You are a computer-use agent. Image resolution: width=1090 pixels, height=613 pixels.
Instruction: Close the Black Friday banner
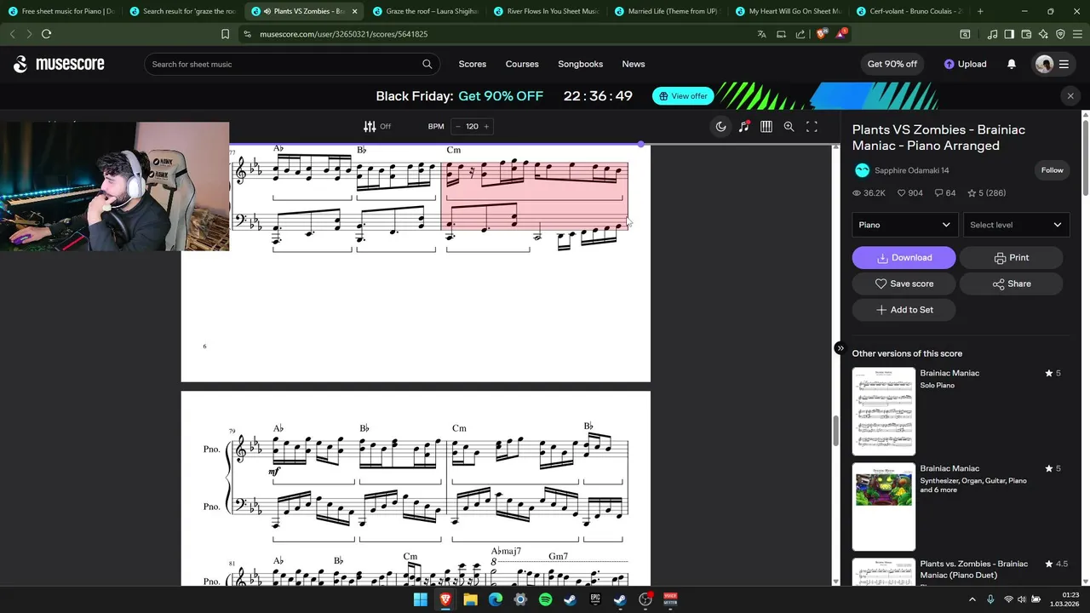click(1070, 96)
